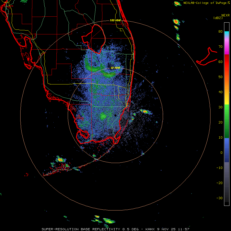The width and height of the screenshot is (231, 231).
Task: Click the 50 value on the dBZ scale
Action: (220, 77)
